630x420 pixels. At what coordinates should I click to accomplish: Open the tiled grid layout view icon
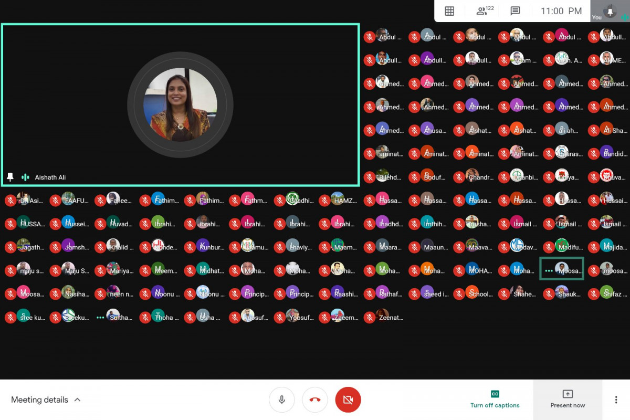(449, 11)
